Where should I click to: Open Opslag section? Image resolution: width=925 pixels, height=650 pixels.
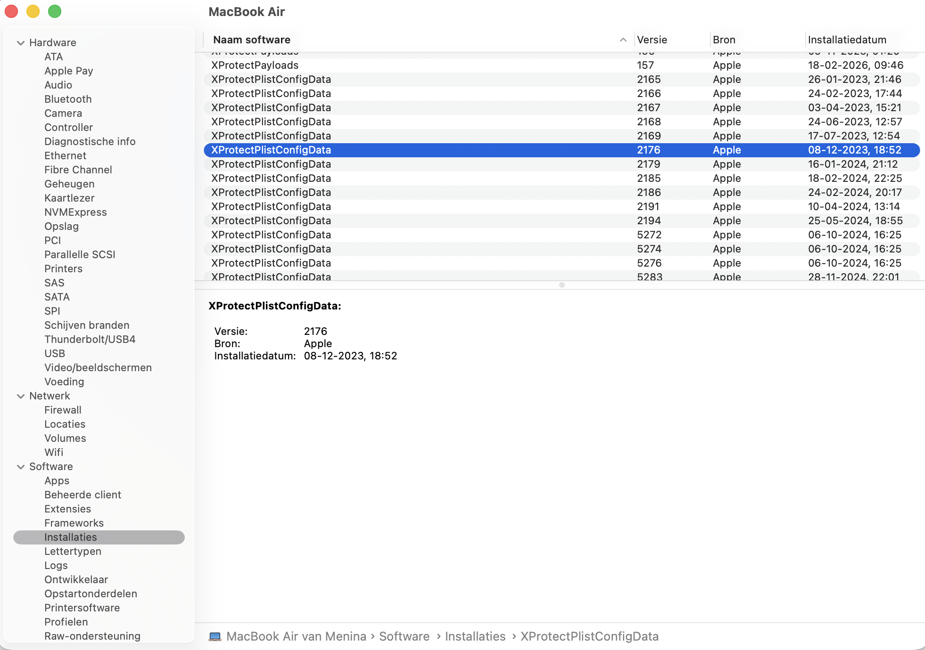click(62, 227)
